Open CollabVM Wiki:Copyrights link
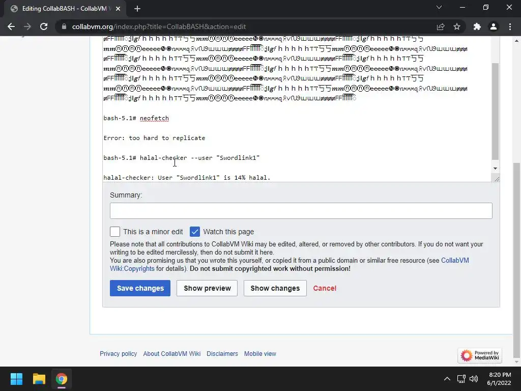Image resolution: width=521 pixels, height=391 pixels. pos(132,268)
